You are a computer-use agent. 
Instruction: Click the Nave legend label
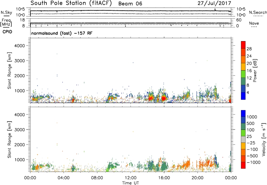click(254, 23)
